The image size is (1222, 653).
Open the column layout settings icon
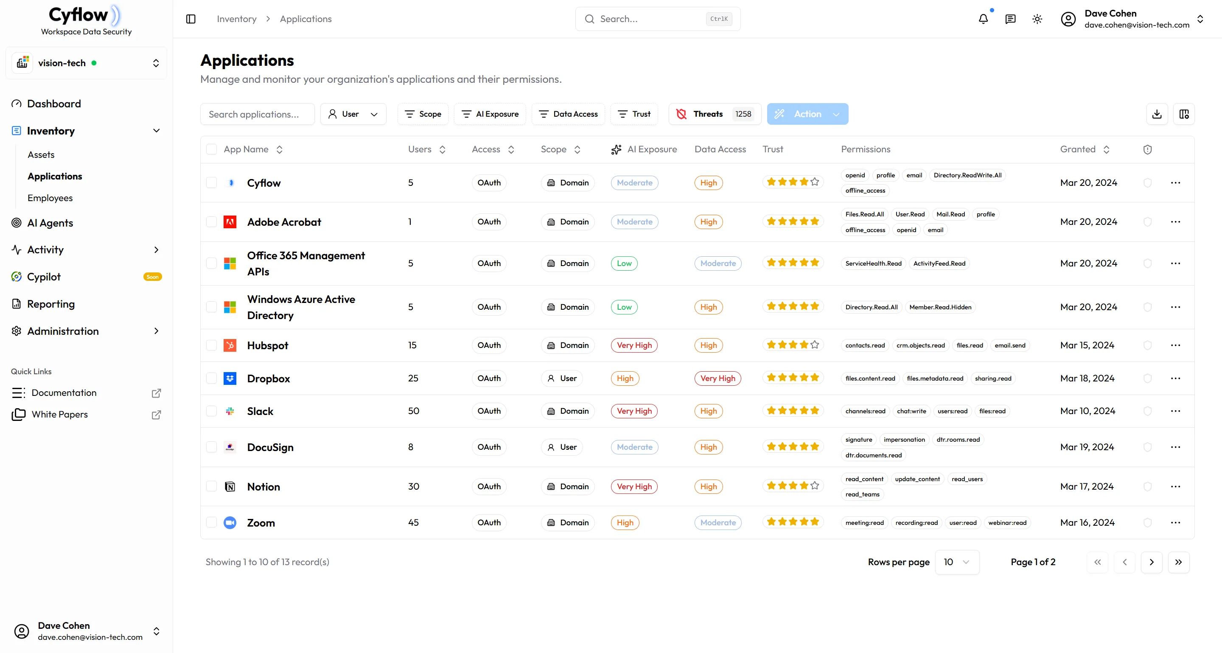[1184, 114]
